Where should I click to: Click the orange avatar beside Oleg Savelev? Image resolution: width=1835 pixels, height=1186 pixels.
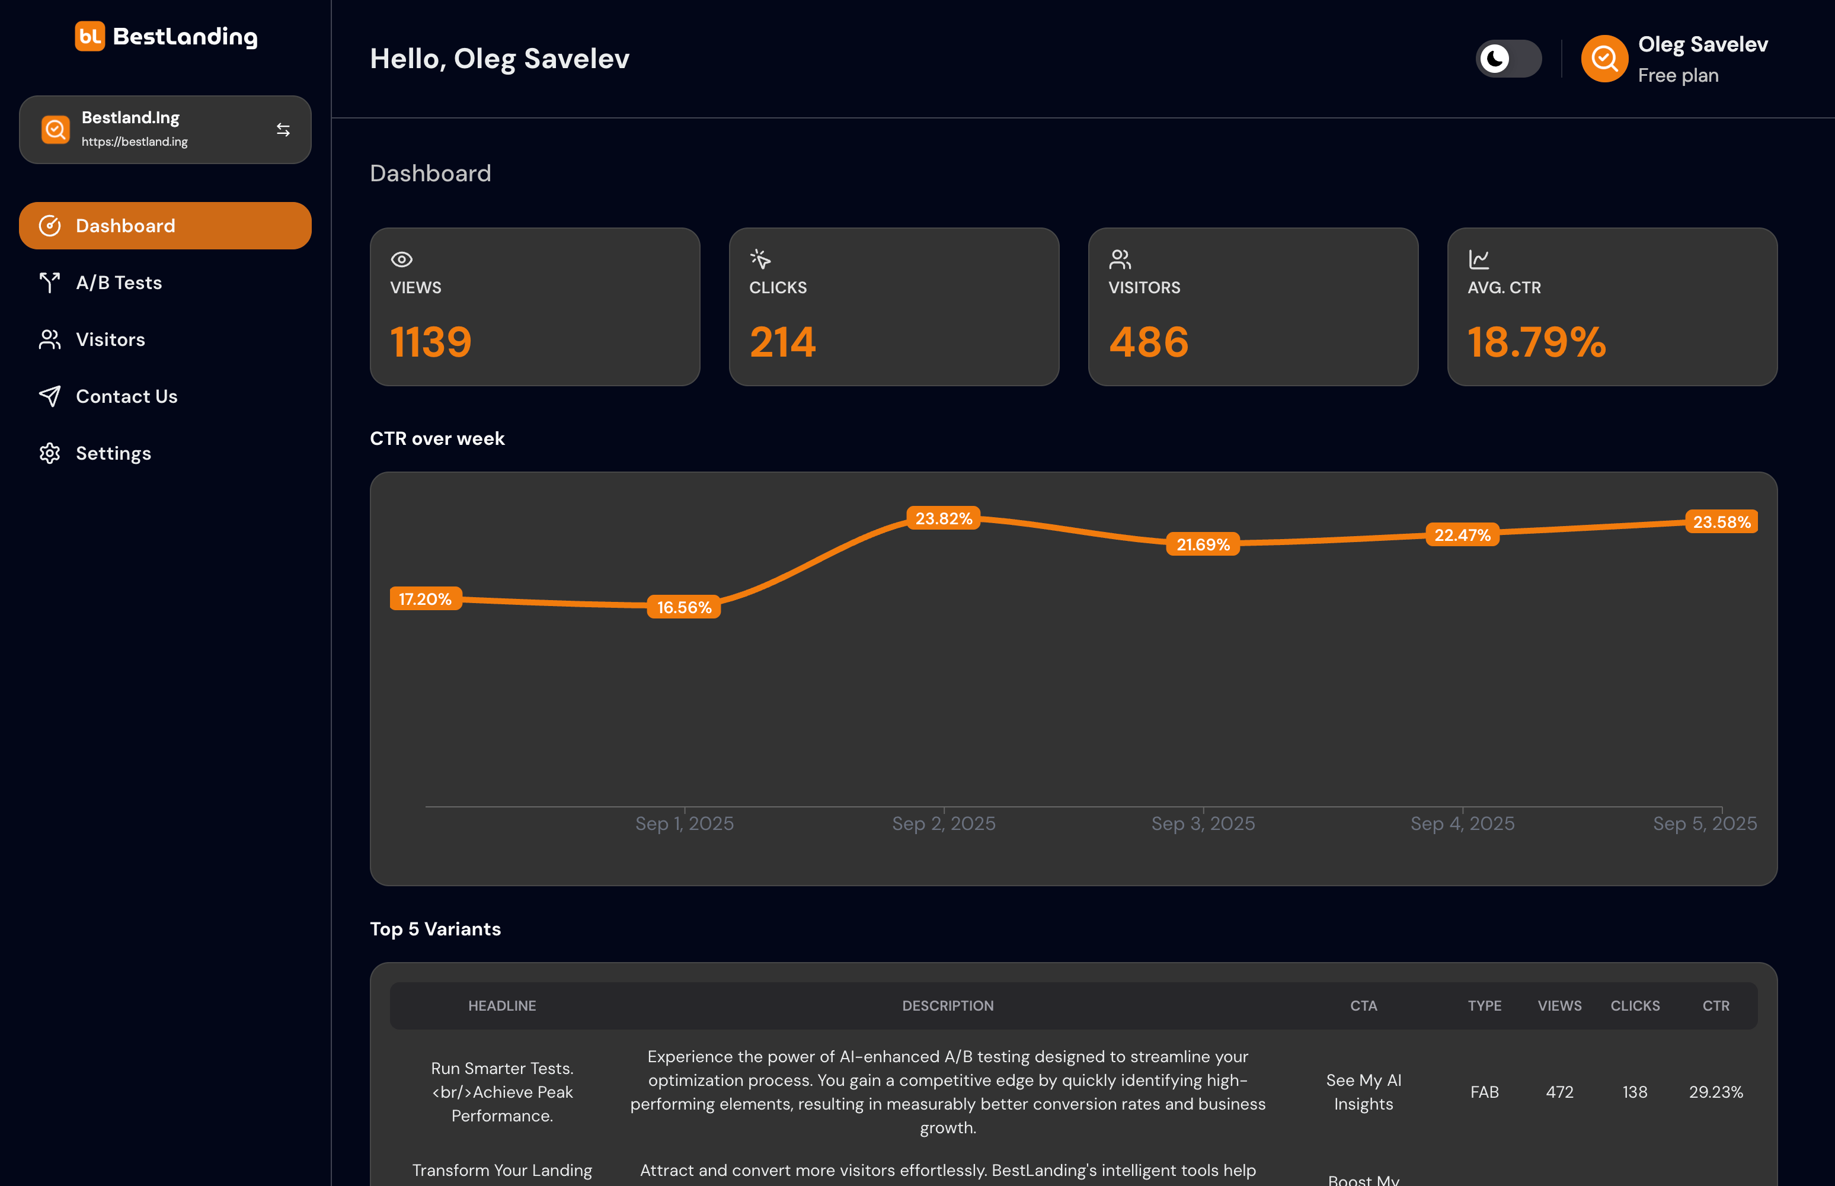[x=1604, y=58]
